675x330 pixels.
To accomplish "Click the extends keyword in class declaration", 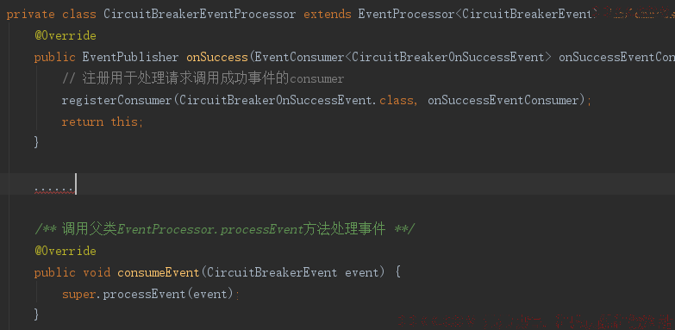I will click(328, 14).
